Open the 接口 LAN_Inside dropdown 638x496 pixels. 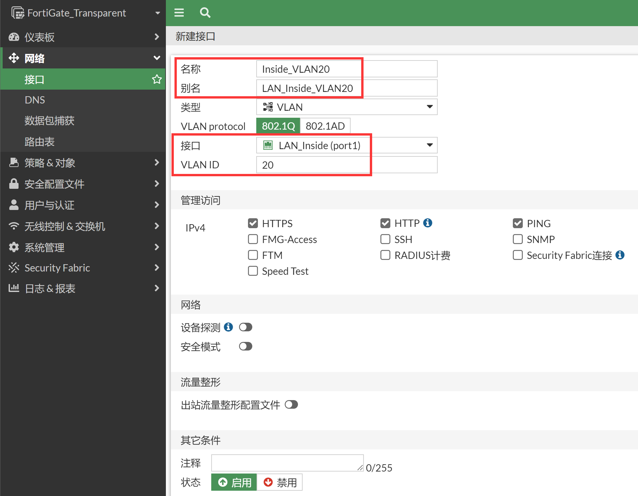click(347, 145)
